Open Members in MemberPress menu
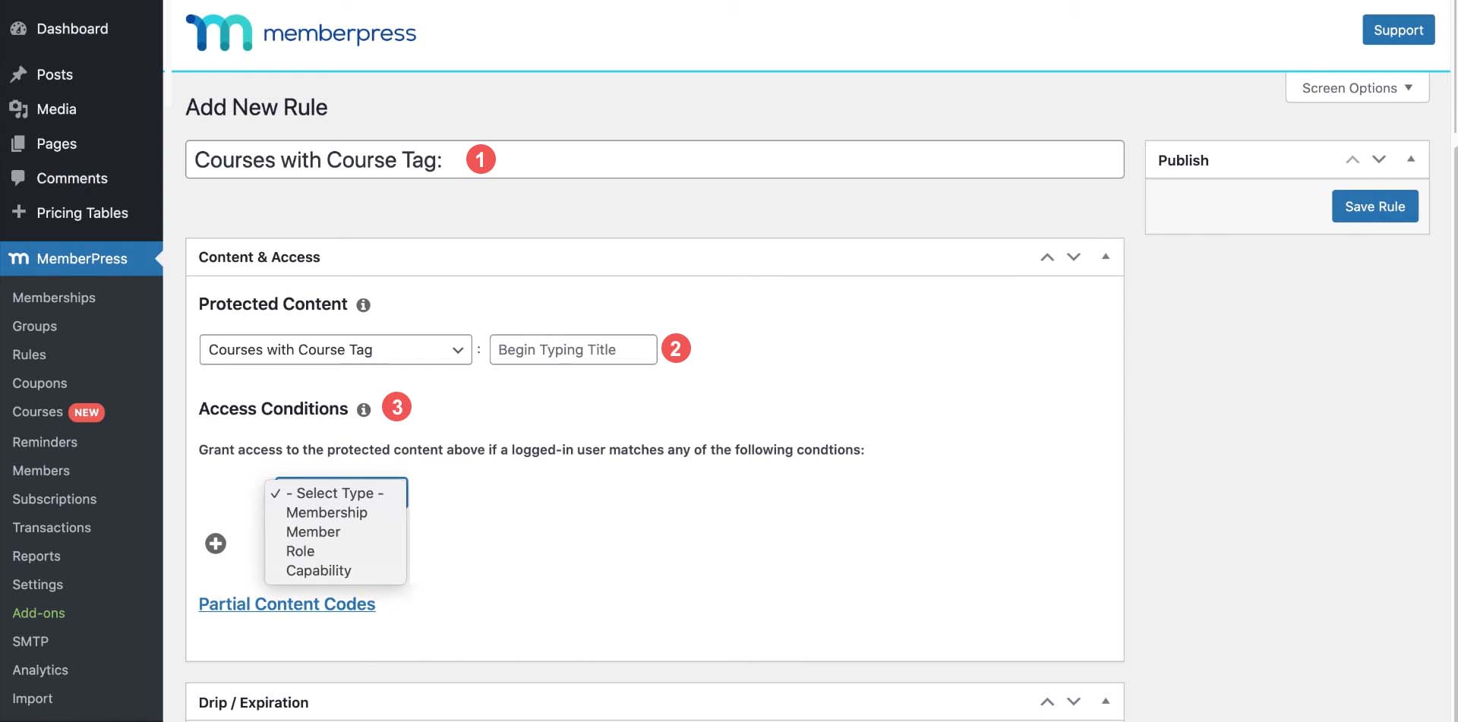 coord(41,471)
